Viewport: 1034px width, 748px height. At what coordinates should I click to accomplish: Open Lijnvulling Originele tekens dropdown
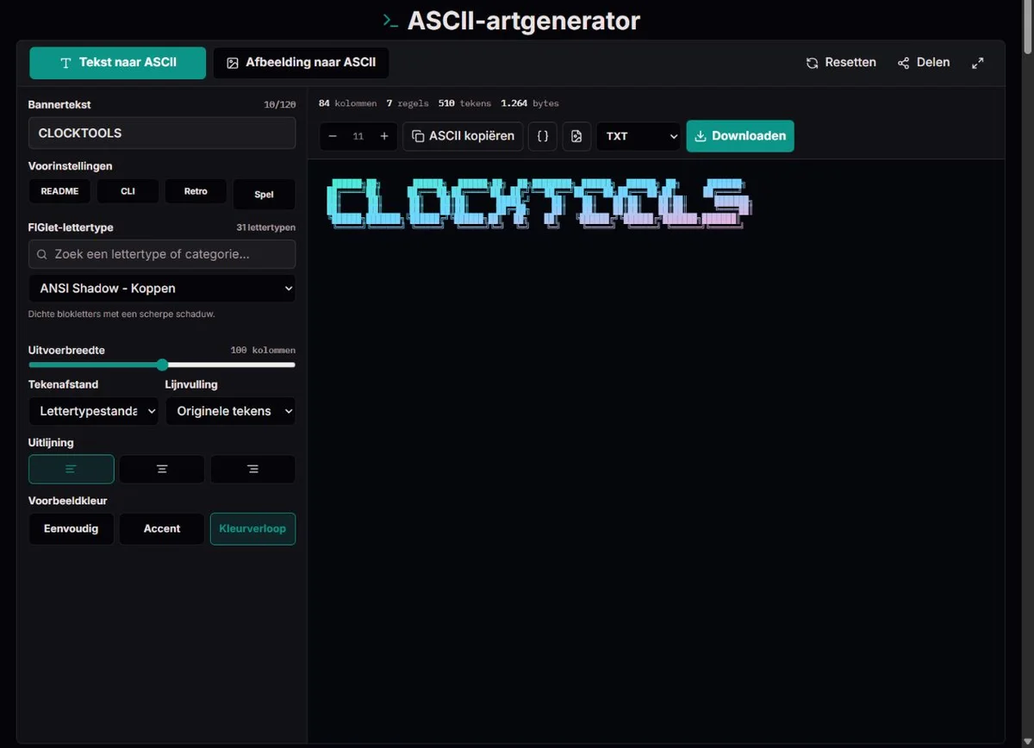[x=231, y=411]
